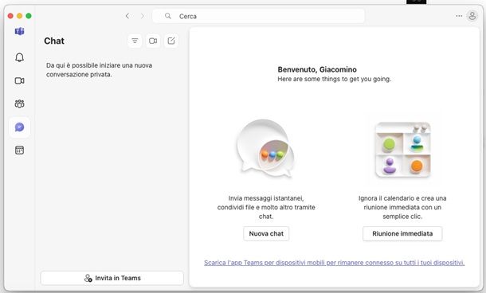
Task: Go back with the left arrow
Action: pos(127,16)
